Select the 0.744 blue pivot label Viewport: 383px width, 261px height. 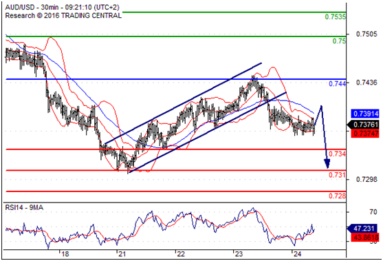coord(337,83)
